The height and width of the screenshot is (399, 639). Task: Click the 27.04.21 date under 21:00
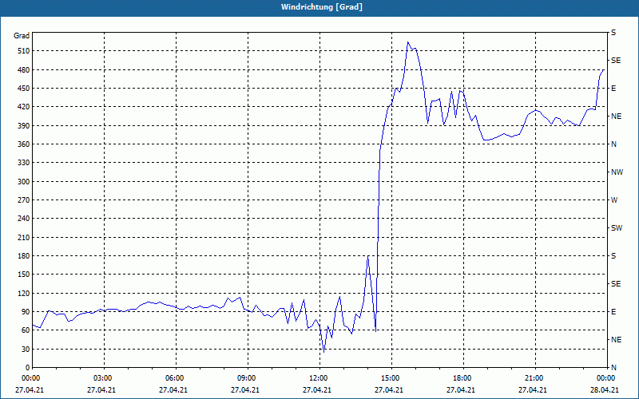tap(532, 390)
